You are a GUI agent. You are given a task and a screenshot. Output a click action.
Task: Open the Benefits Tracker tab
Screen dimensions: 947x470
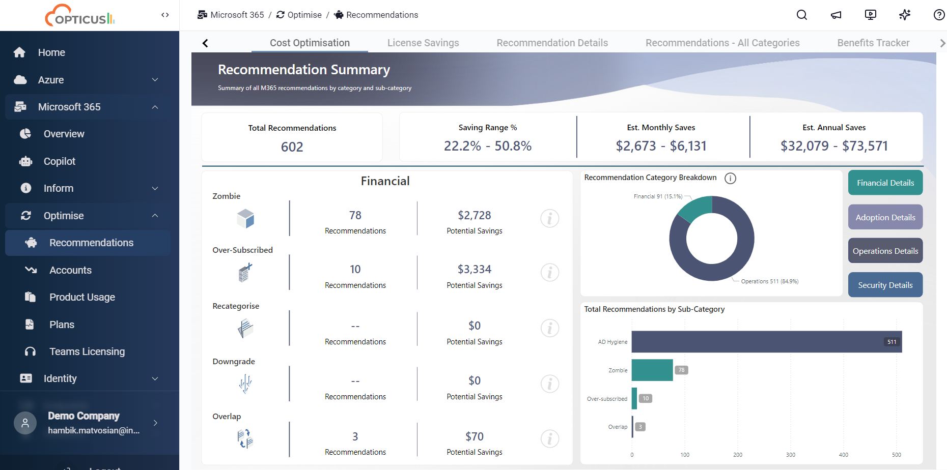click(873, 43)
